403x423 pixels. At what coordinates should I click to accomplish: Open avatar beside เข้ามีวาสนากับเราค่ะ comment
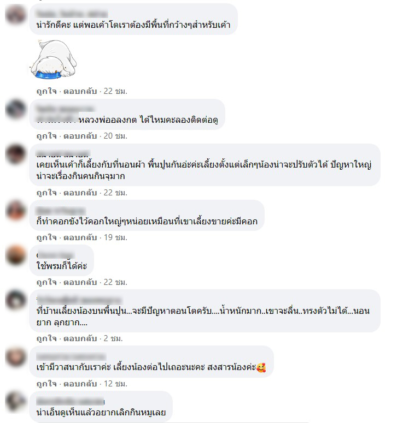point(15,356)
